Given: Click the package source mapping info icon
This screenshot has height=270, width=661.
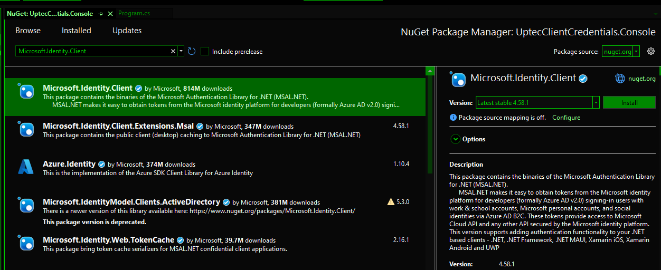Looking at the screenshot, I should (453, 118).
